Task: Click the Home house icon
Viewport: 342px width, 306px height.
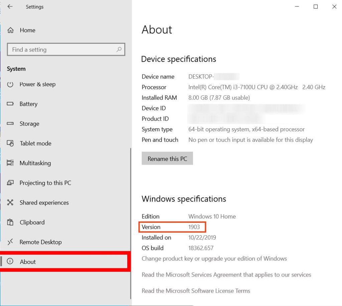Action: pyautogui.click(x=10, y=30)
